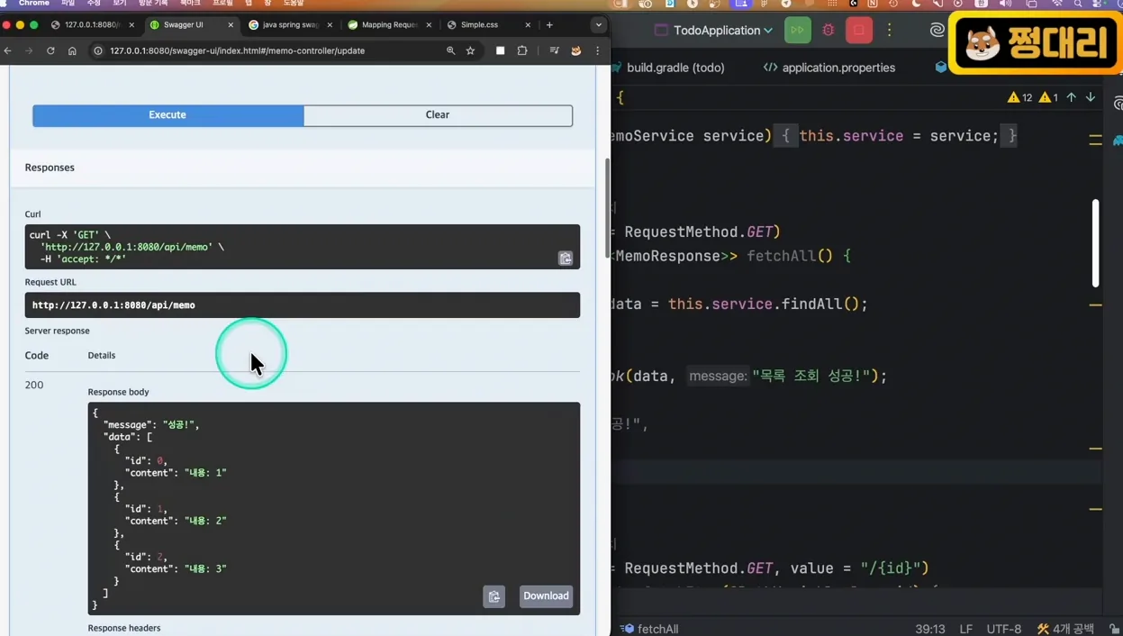1123x636 pixels.
Task: Open the spiral AI assistant icon
Action: pyautogui.click(x=937, y=31)
